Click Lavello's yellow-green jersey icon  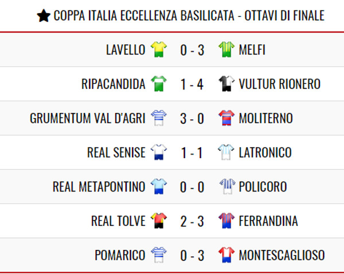click(x=159, y=49)
